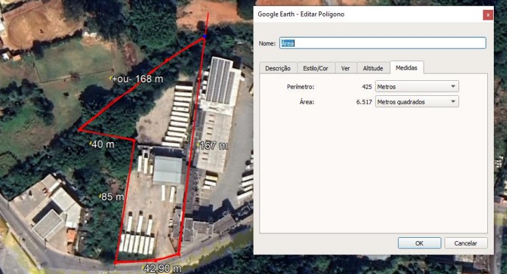Click the area value 6.517

pyautogui.click(x=364, y=102)
